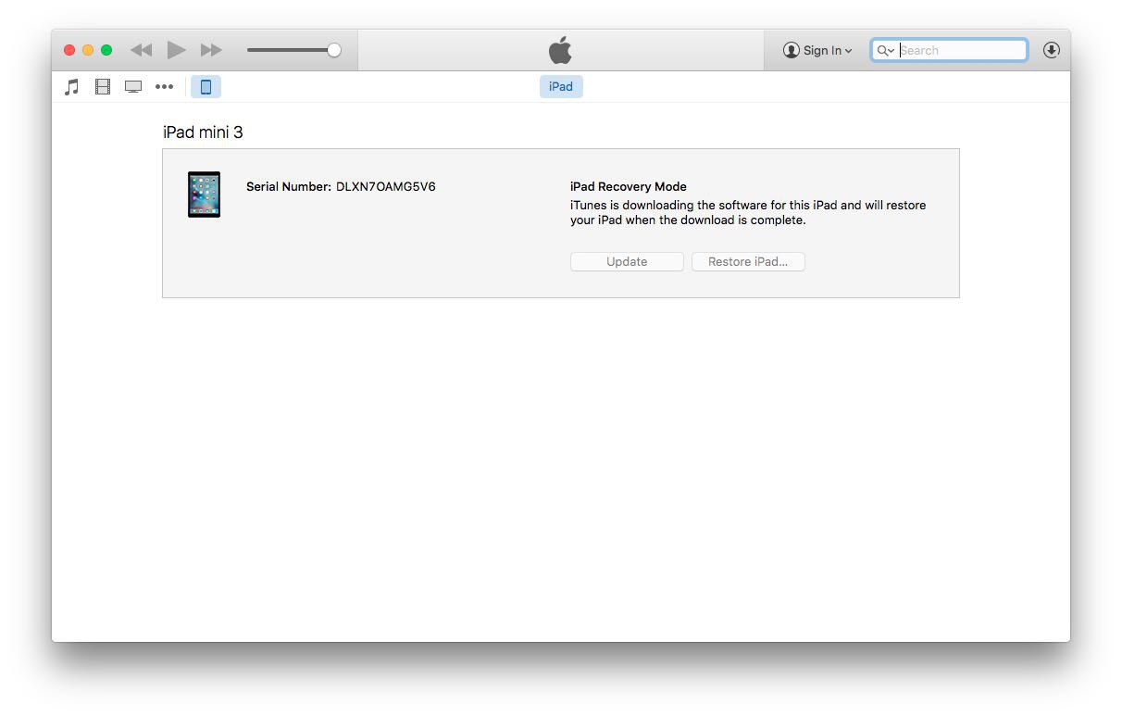The height and width of the screenshot is (716, 1122).
Task: Open the TV Shows library icon
Action: pos(133,87)
